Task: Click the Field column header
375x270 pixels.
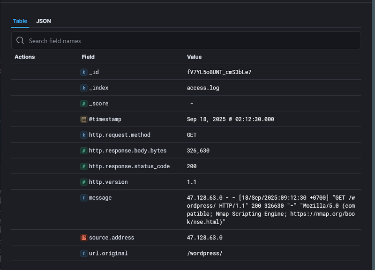Action: [89, 57]
